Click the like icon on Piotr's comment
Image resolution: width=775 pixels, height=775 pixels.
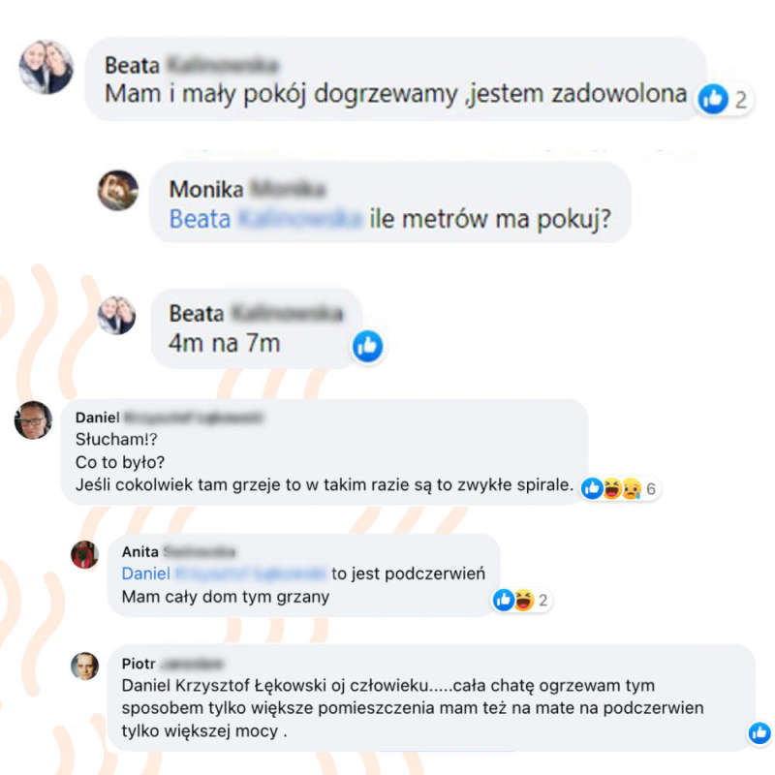(x=759, y=732)
